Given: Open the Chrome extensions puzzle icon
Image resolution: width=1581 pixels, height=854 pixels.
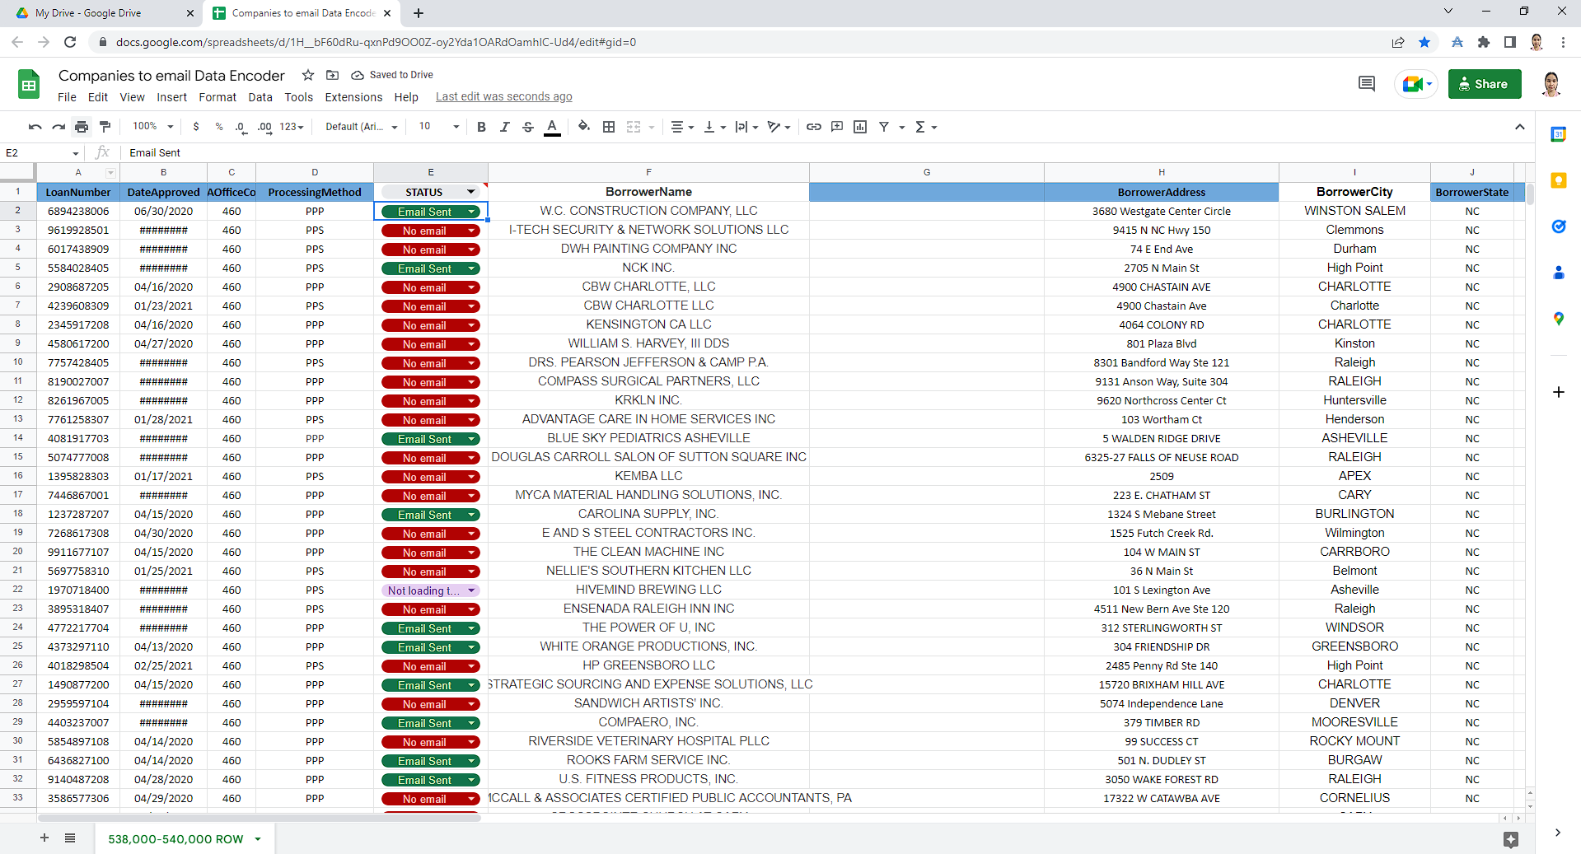Looking at the screenshot, I should [x=1484, y=42].
